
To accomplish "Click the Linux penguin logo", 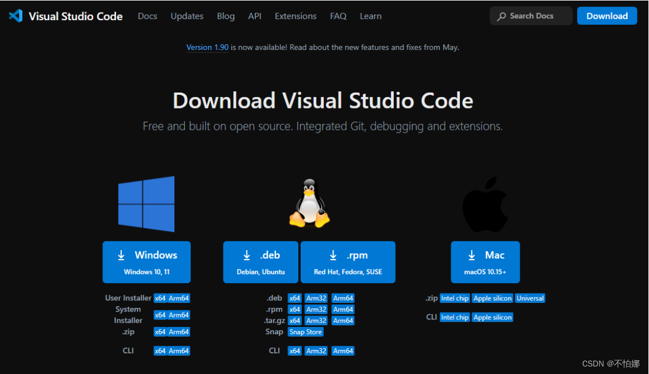I will [309, 203].
